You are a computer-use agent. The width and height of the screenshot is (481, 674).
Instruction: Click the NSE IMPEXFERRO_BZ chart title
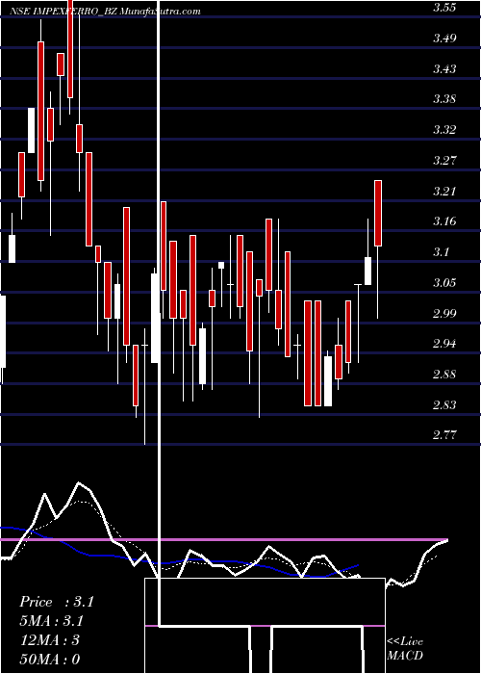click(x=105, y=12)
